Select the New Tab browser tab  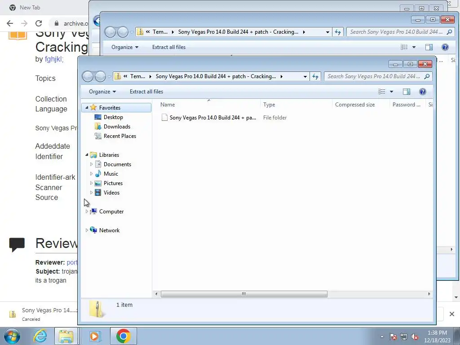pos(30,8)
